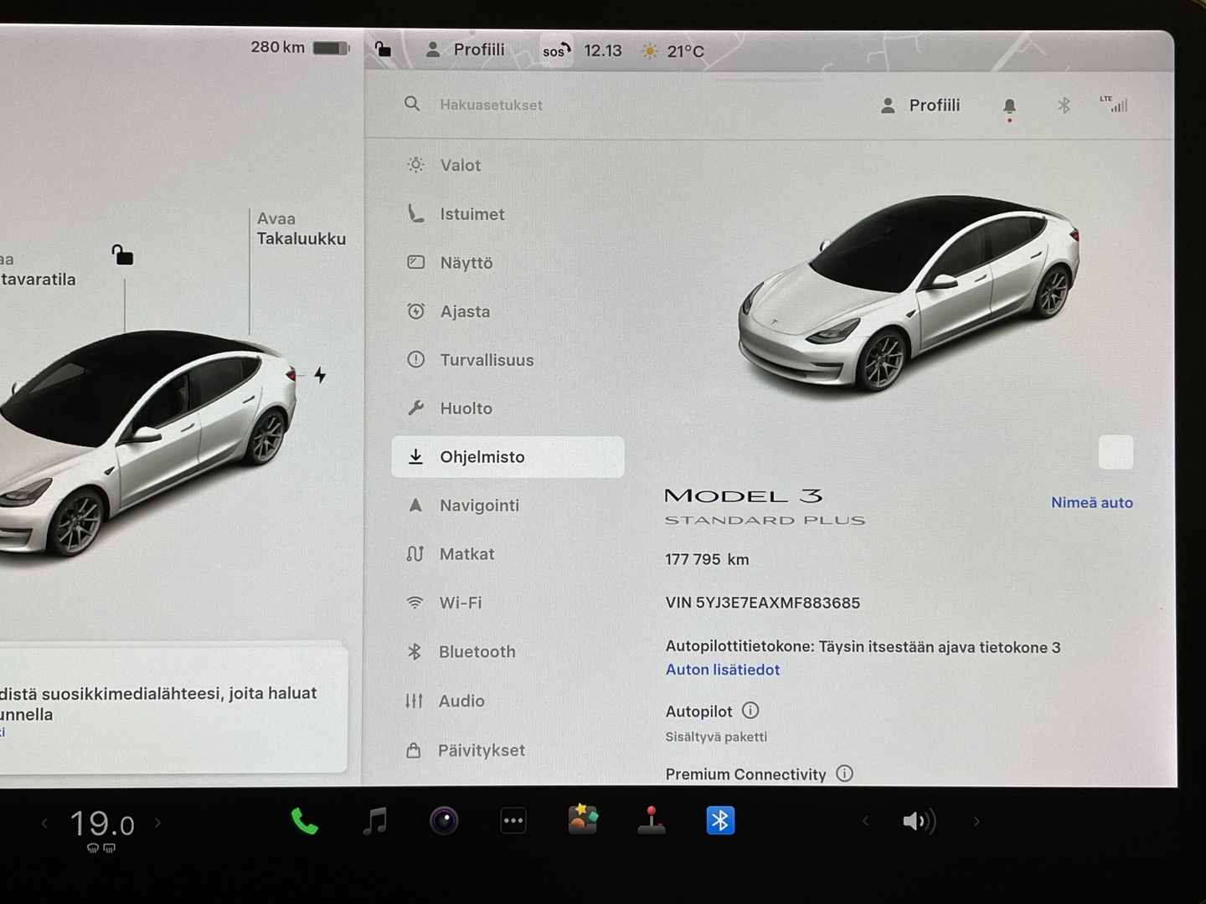Image resolution: width=1206 pixels, height=904 pixels.
Task: Tap the Avaa Takaluukku trunk button
Action: point(301,229)
